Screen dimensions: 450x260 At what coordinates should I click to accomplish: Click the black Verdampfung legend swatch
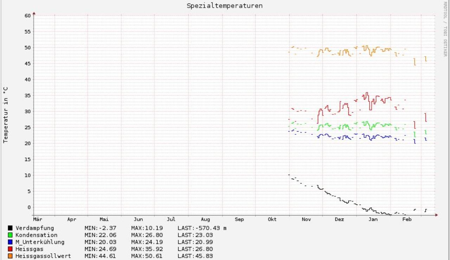click(11, 228)
